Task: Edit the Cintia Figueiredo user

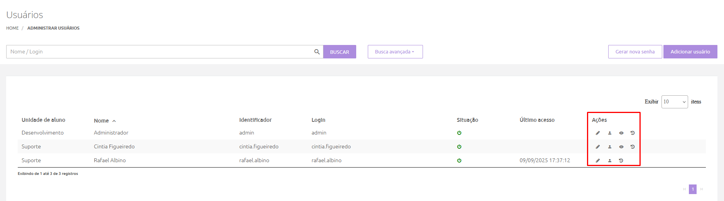Action: pos(598,147)
